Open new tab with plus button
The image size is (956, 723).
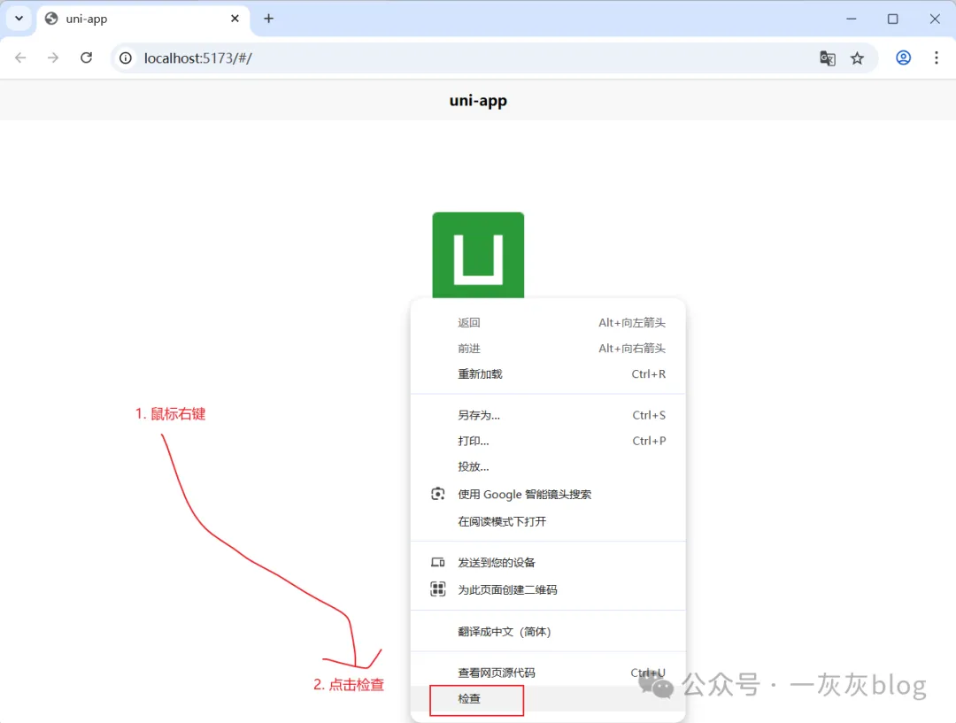coord(269,19)
